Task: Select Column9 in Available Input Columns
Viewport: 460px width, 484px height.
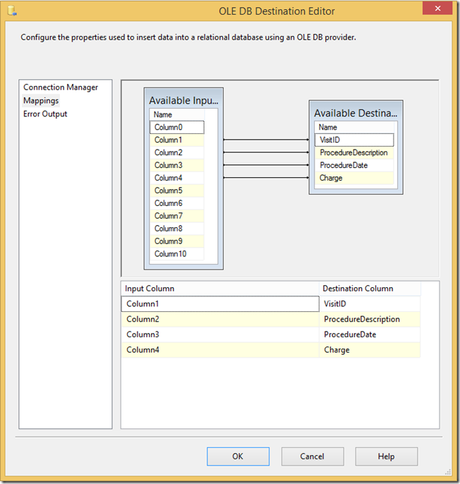Action: [177, 241]
